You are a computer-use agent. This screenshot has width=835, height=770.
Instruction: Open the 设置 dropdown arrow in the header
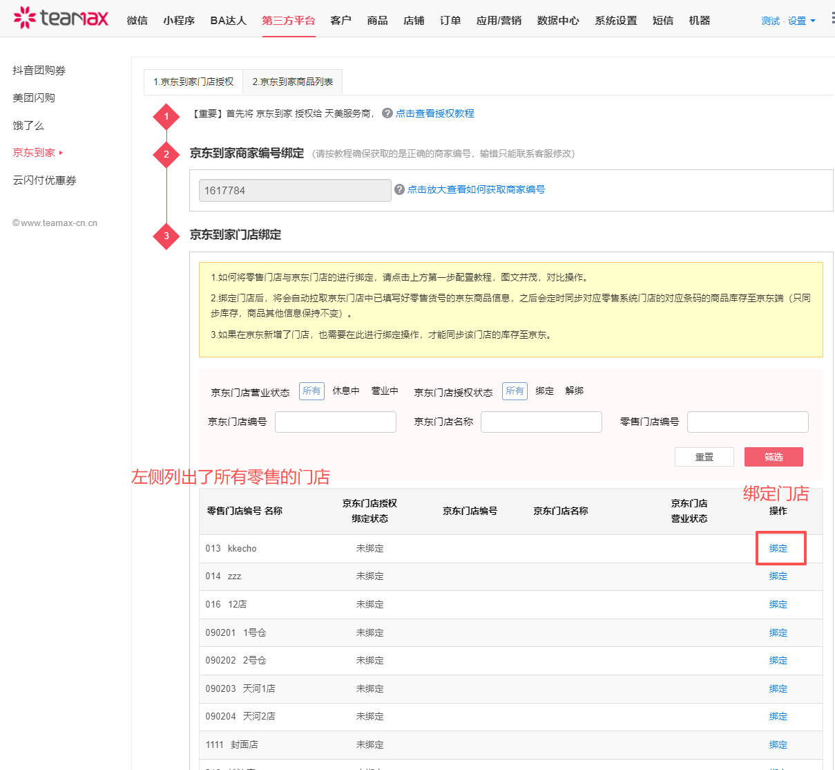point(813,21)
